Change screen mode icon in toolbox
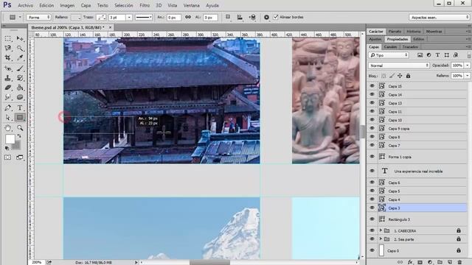472x265 pixels. [x=20, y=158]
